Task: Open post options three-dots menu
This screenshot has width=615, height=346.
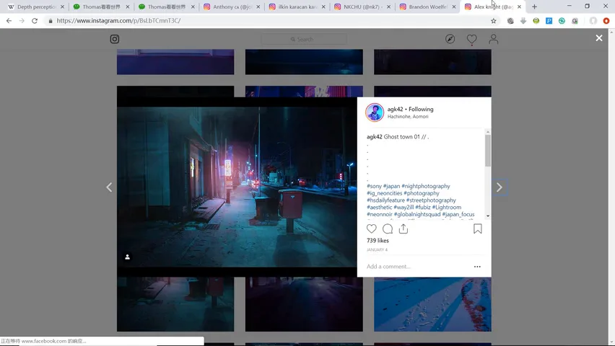Action: [477, 267]
